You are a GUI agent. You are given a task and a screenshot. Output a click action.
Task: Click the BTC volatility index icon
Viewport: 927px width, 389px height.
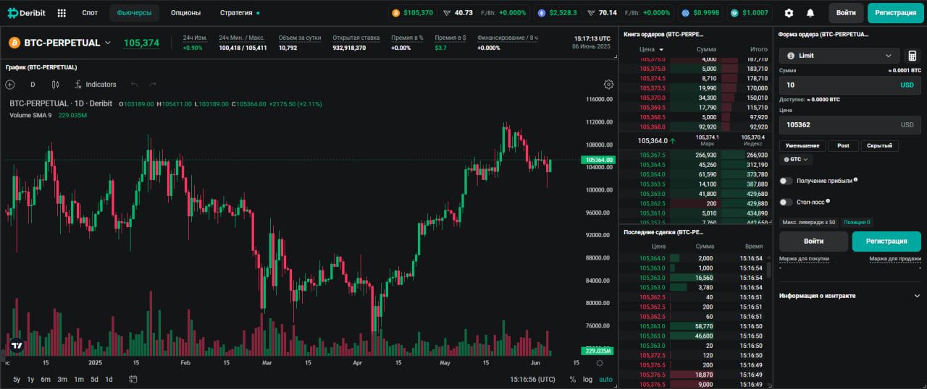pyautogui.click(x=447, y=13)
